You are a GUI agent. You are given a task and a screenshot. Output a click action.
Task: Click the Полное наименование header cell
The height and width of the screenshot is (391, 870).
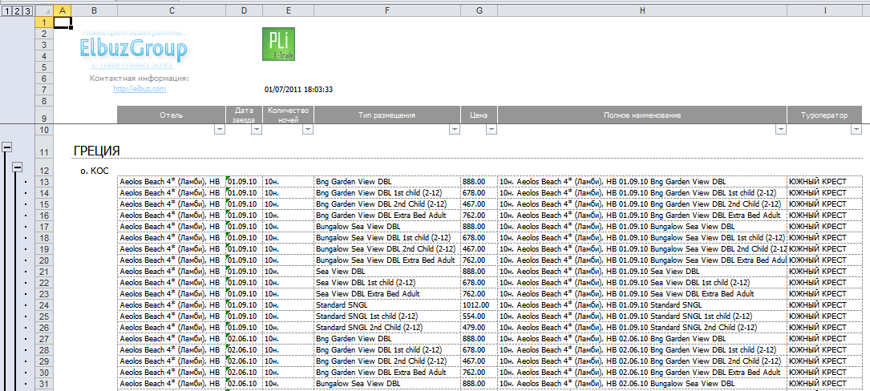(642, 115)
